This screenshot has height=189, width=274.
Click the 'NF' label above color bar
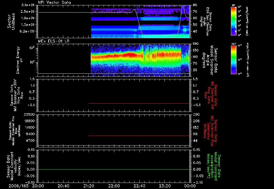234,5
